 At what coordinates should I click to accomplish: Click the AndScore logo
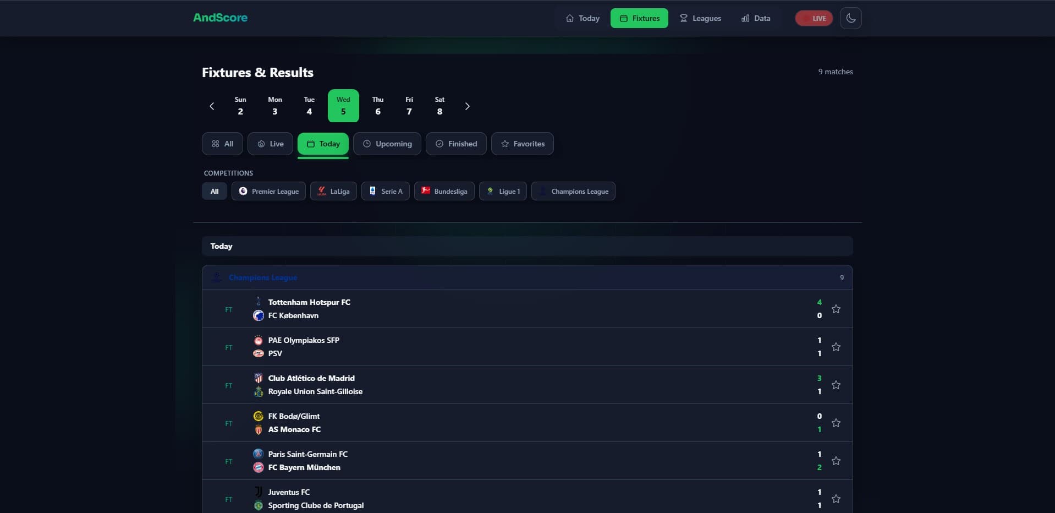[220, 18]
